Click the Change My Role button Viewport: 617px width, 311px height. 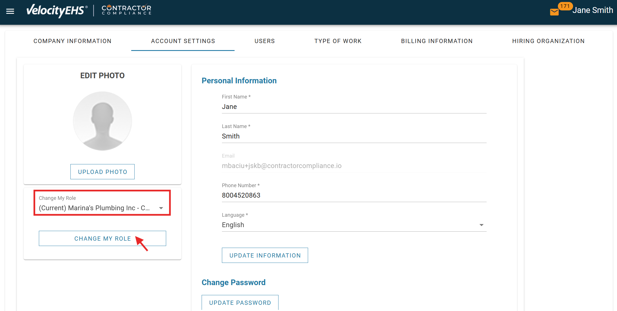click(103, 238)
